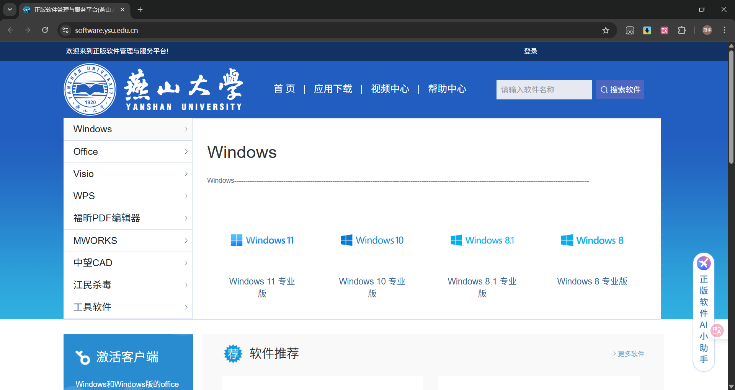Screen dimensions: 735x390
Task: Open the 正版软件AI小助手 assistant icon
Action: click(704, 263)
